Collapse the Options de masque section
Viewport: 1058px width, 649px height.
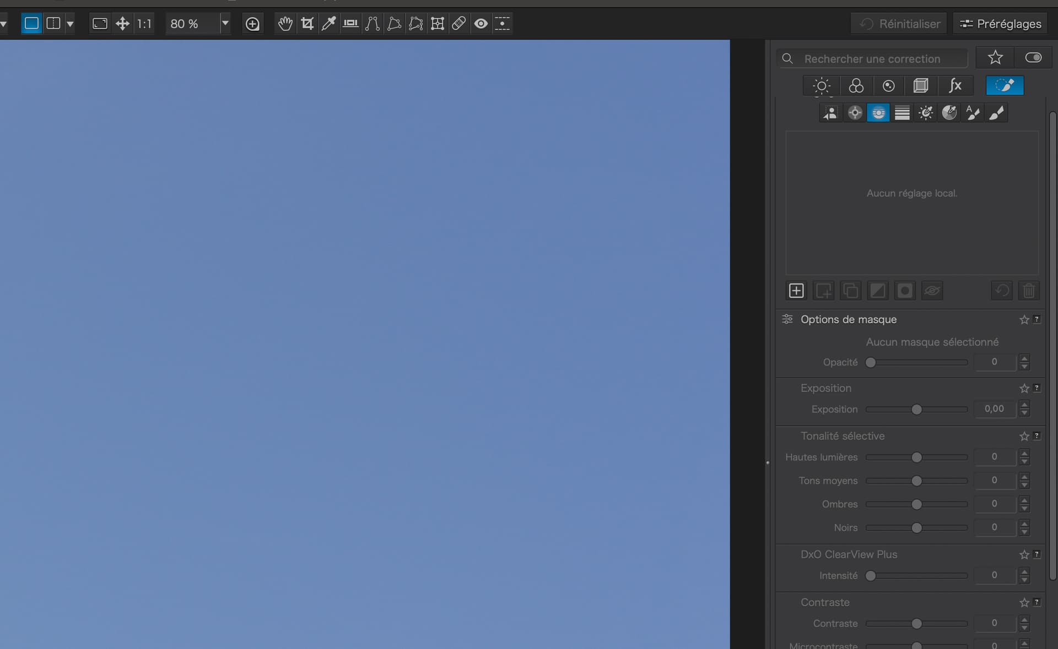pyautogui.click(x=848, y=319)
